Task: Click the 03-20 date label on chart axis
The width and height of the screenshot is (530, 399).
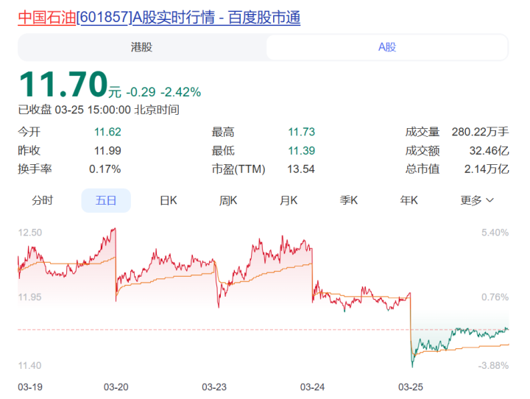Action: tap(116, 387)
